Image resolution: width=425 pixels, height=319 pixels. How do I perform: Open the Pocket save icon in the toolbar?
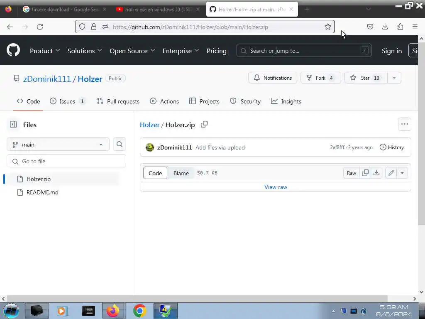pyautogui.click(x=370, y=27)
